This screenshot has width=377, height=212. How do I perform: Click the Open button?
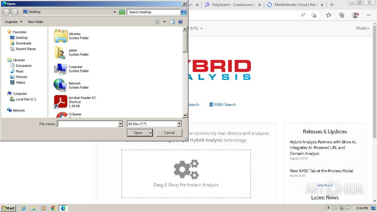[x=138, y=133]
